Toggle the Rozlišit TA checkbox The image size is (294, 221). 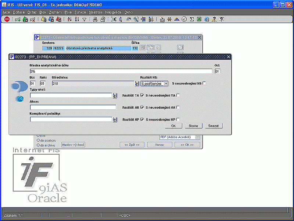tap(142, 95)
